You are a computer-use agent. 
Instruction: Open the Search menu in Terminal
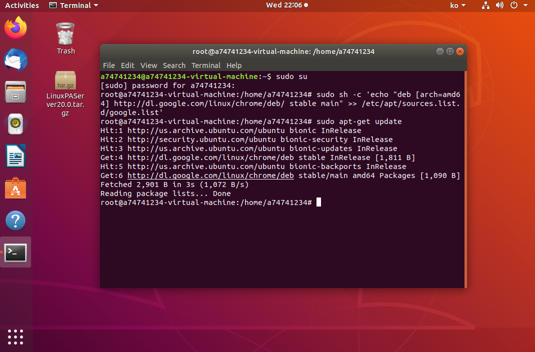coord(174,65)
